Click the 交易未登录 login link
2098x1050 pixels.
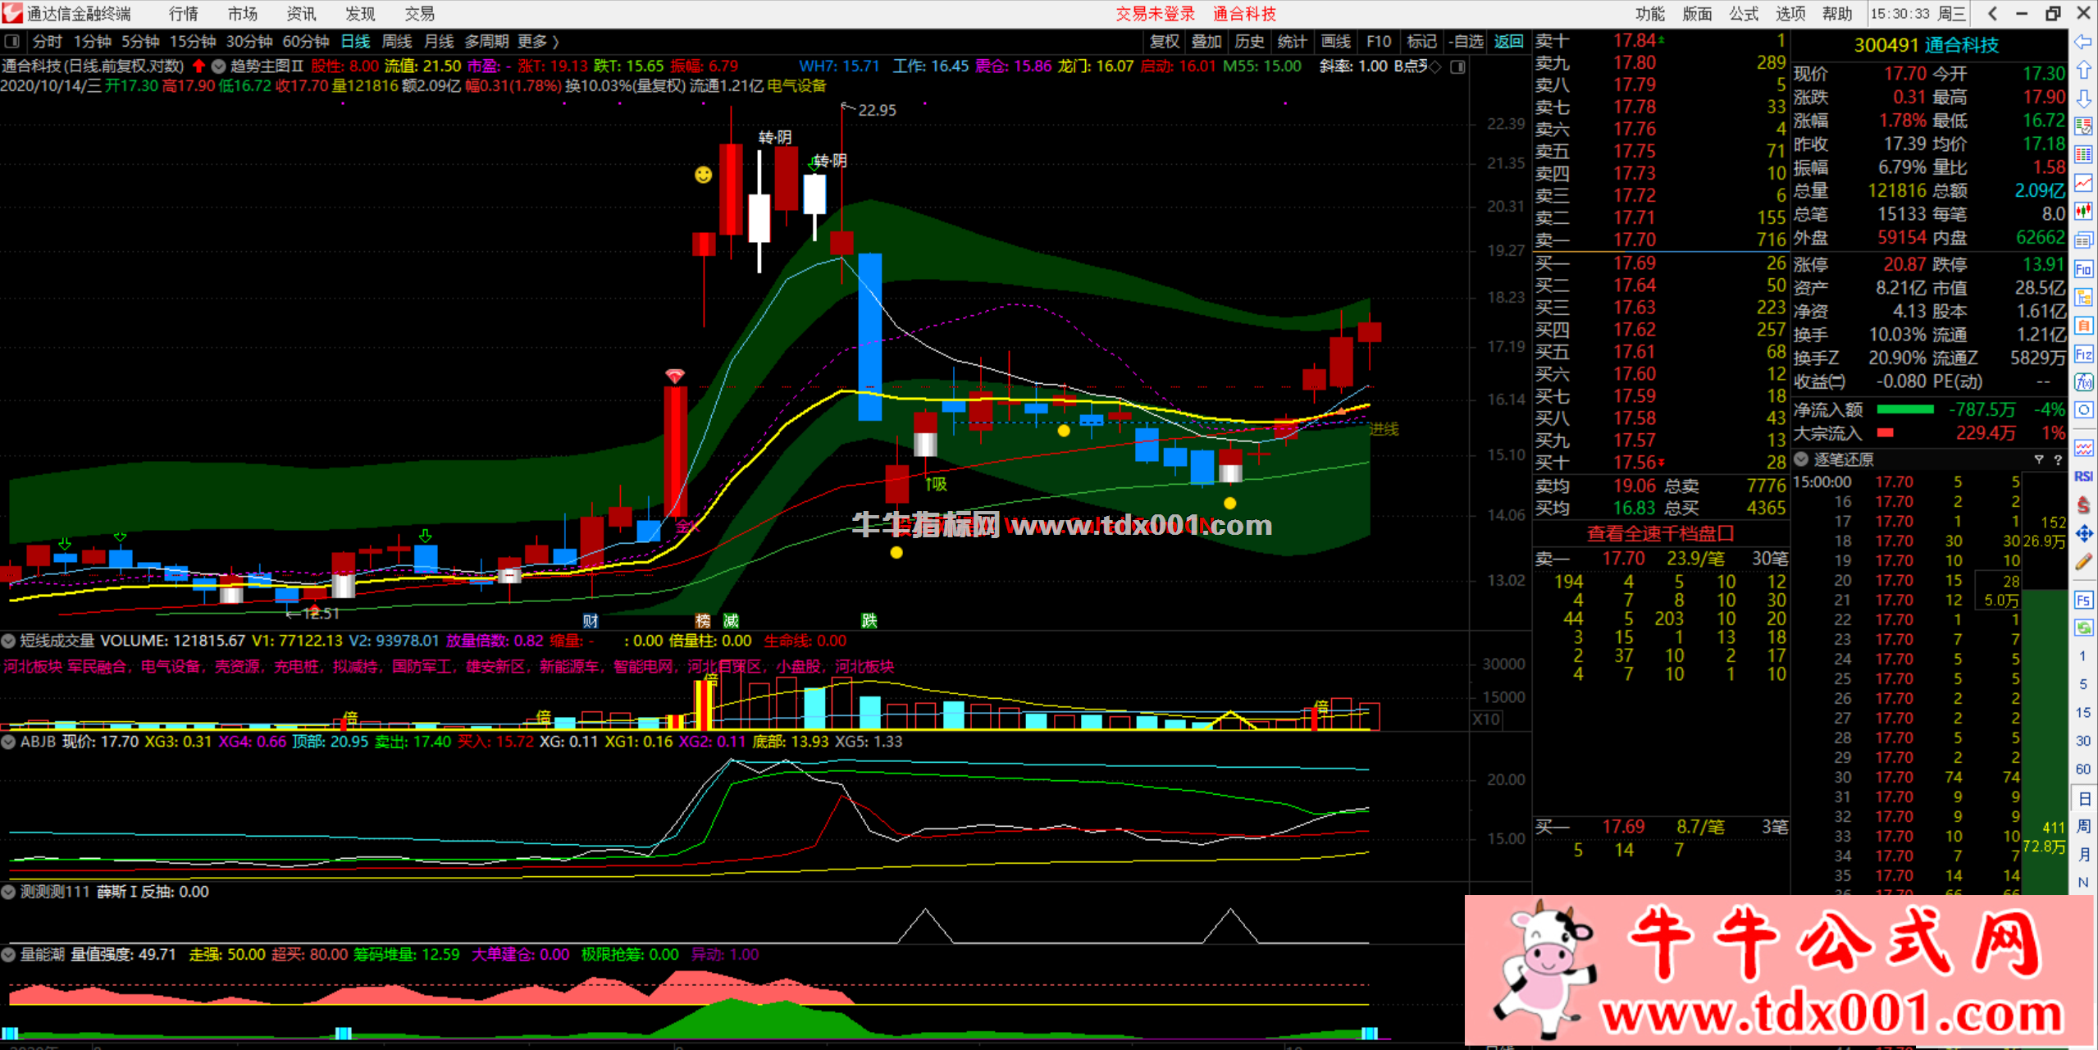coord(1156,13)
